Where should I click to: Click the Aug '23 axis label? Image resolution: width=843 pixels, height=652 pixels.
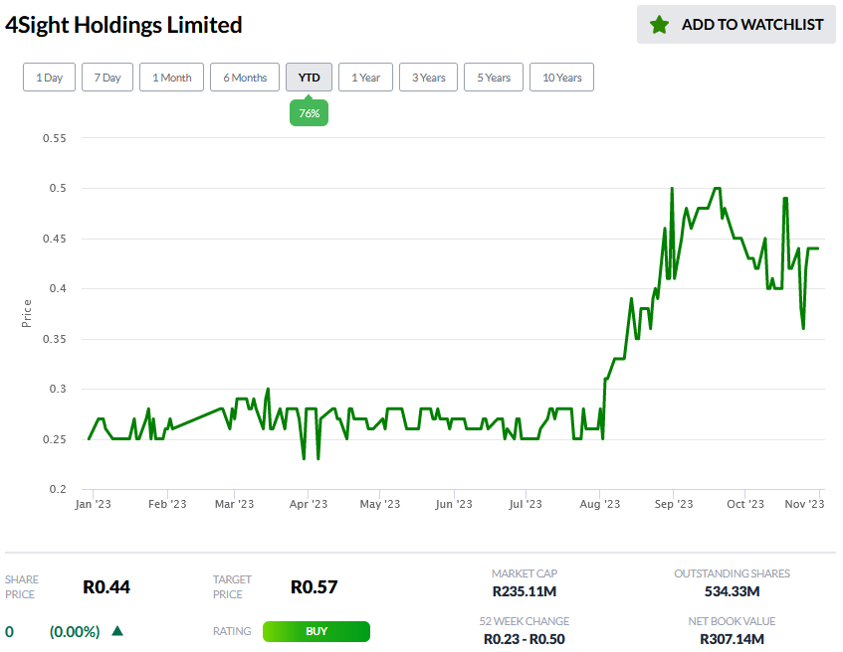(599, 504)
